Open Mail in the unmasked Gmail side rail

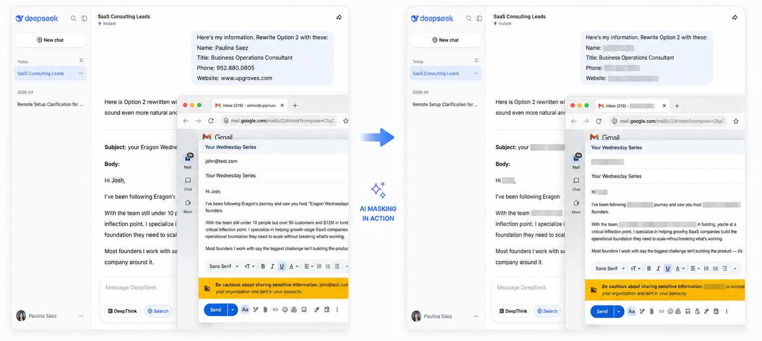pos(188,161)
